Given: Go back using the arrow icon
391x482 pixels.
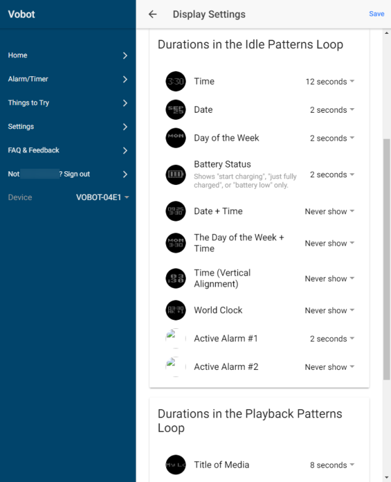Looking at the screenshot, I should coord(152,14).
